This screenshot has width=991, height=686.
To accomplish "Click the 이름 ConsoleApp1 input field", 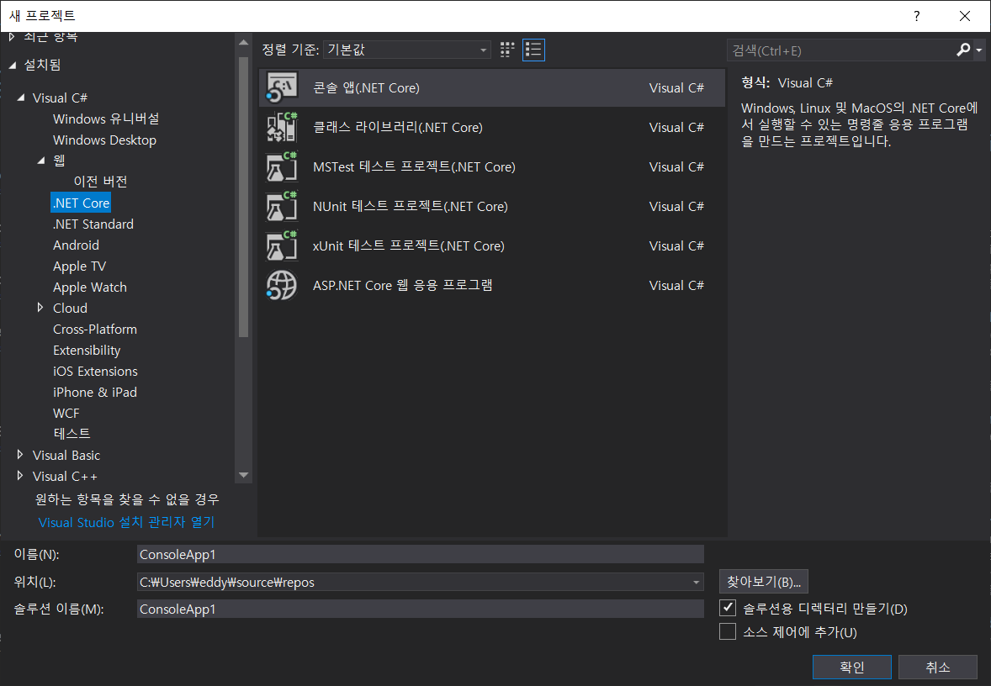I will (421, 554).
